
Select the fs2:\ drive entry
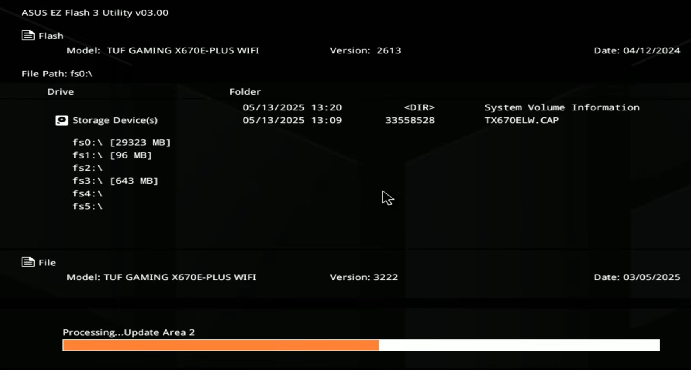(87, 168)
